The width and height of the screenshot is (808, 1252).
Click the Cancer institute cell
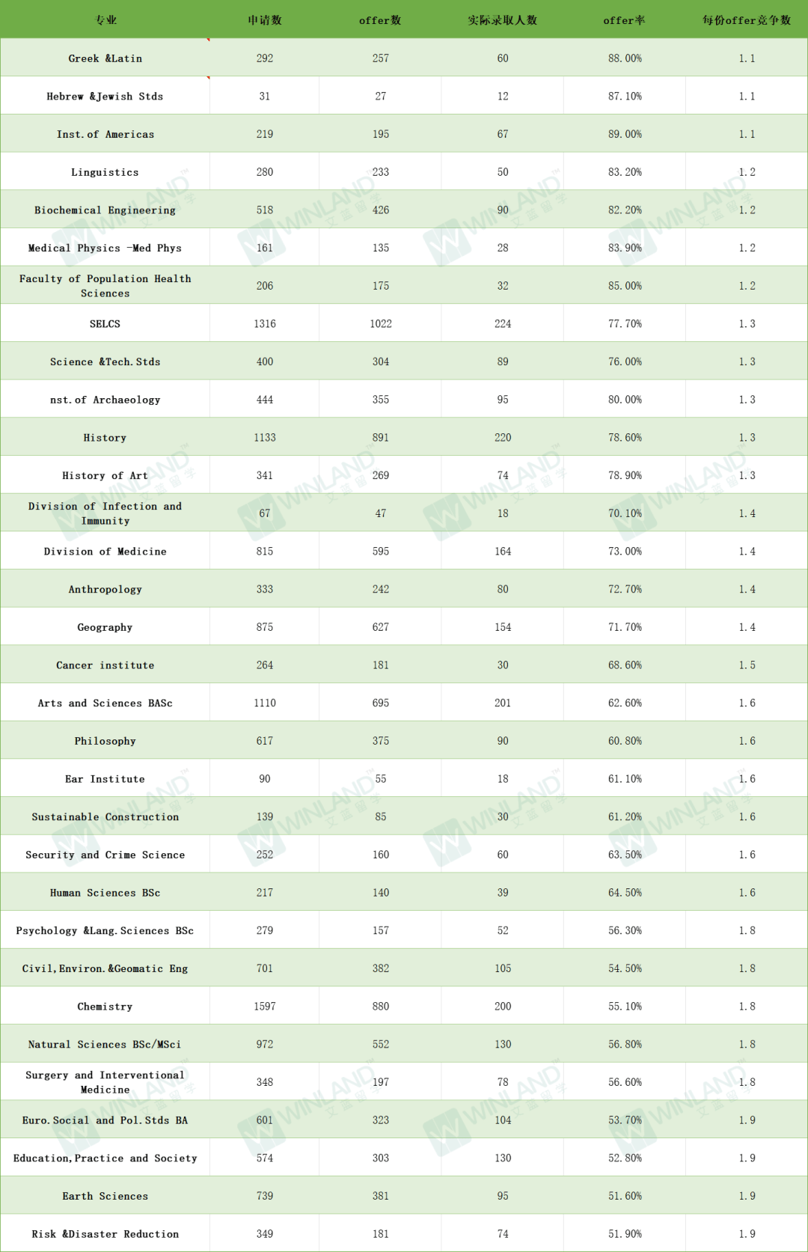pos(105,665)
